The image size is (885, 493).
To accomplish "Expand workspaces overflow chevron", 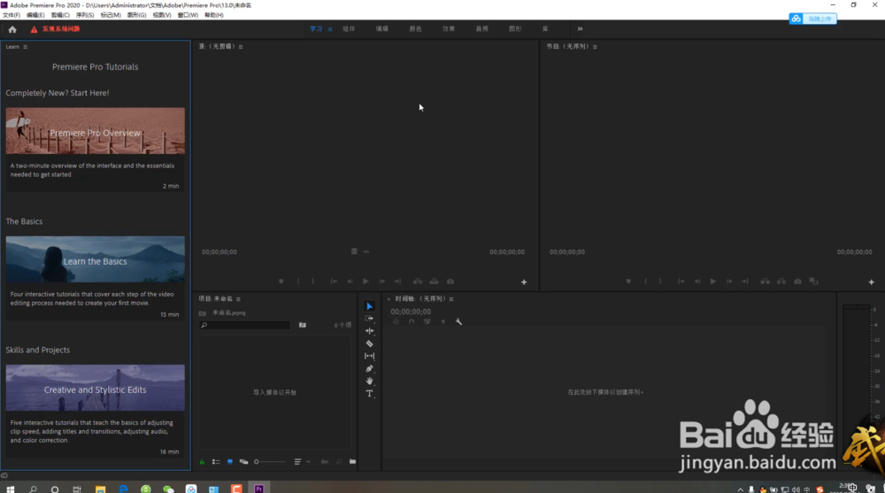I will [580, 29].
